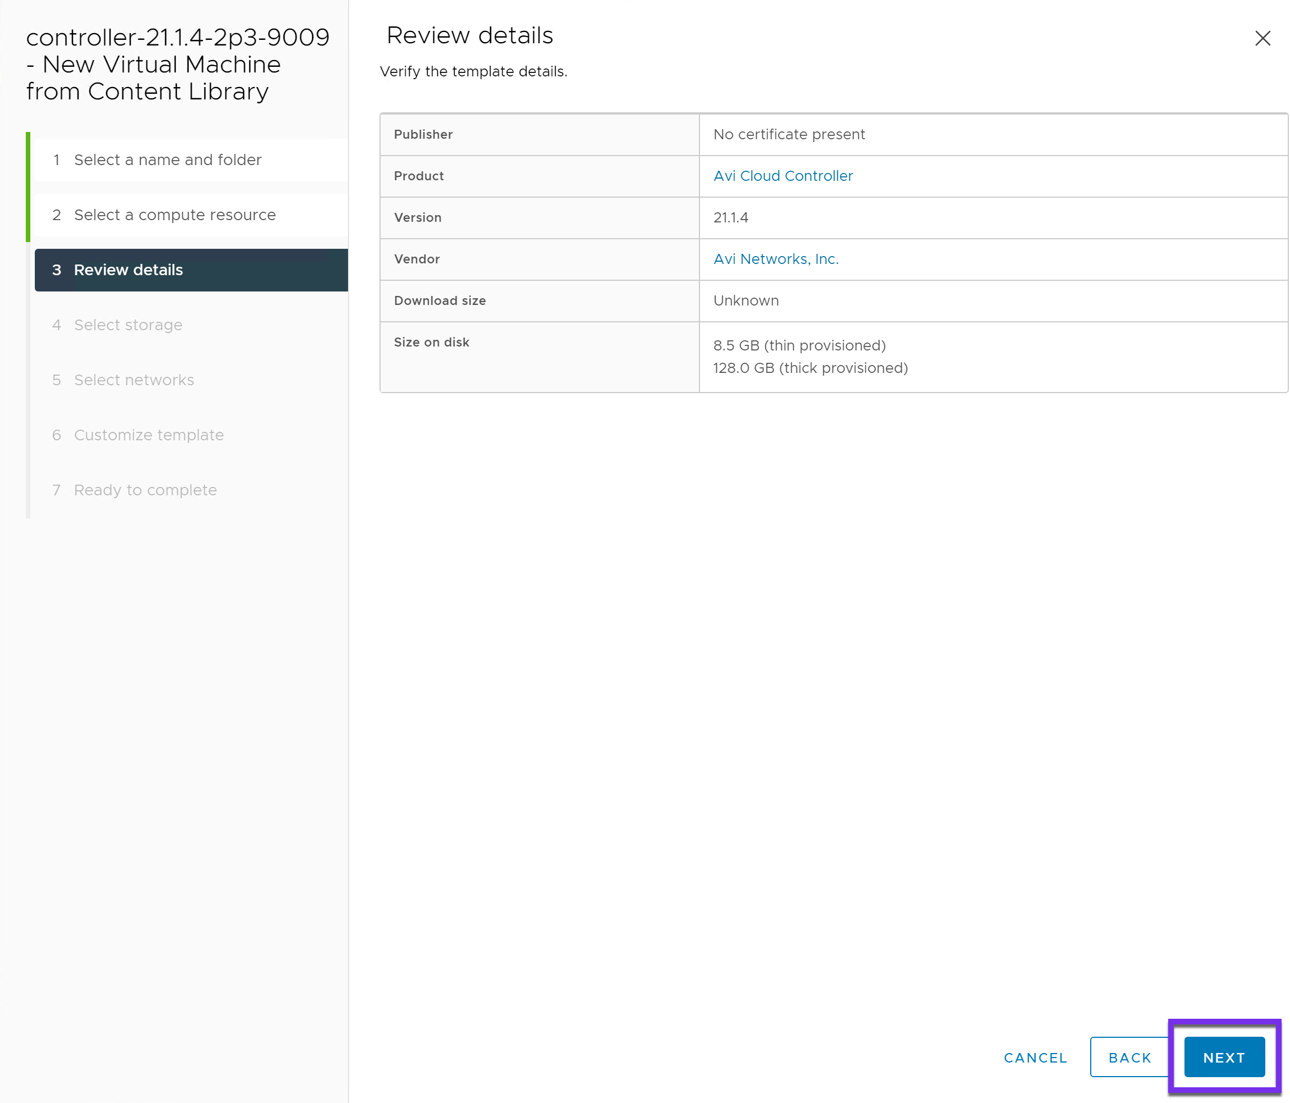Click the thick provisioned size text
This screenshot has height=1103, width=1290.
[810, 368]
